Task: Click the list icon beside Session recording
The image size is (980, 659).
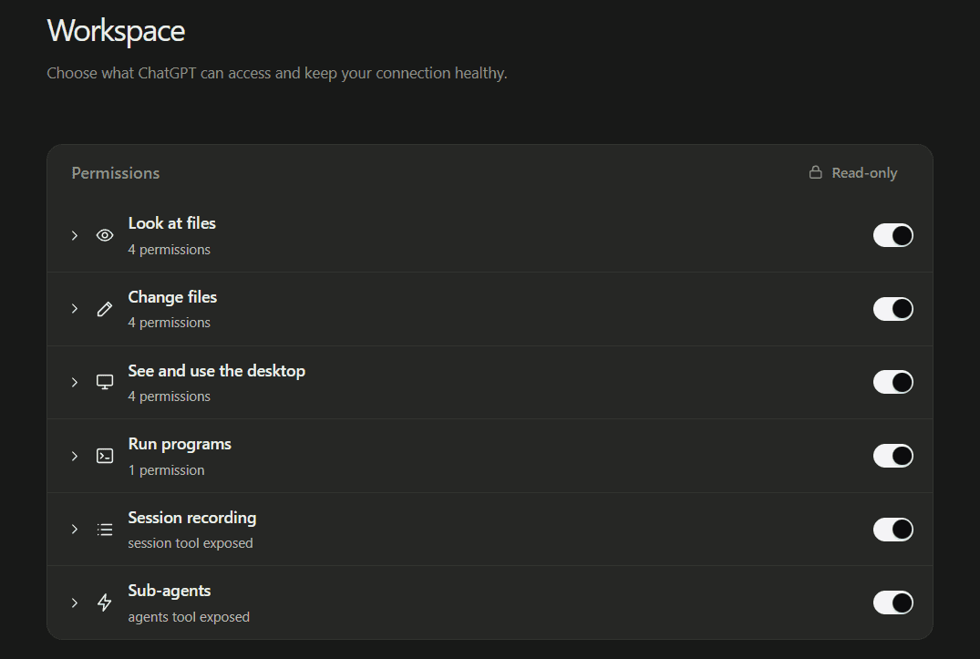Action: [x=105, y=530]
